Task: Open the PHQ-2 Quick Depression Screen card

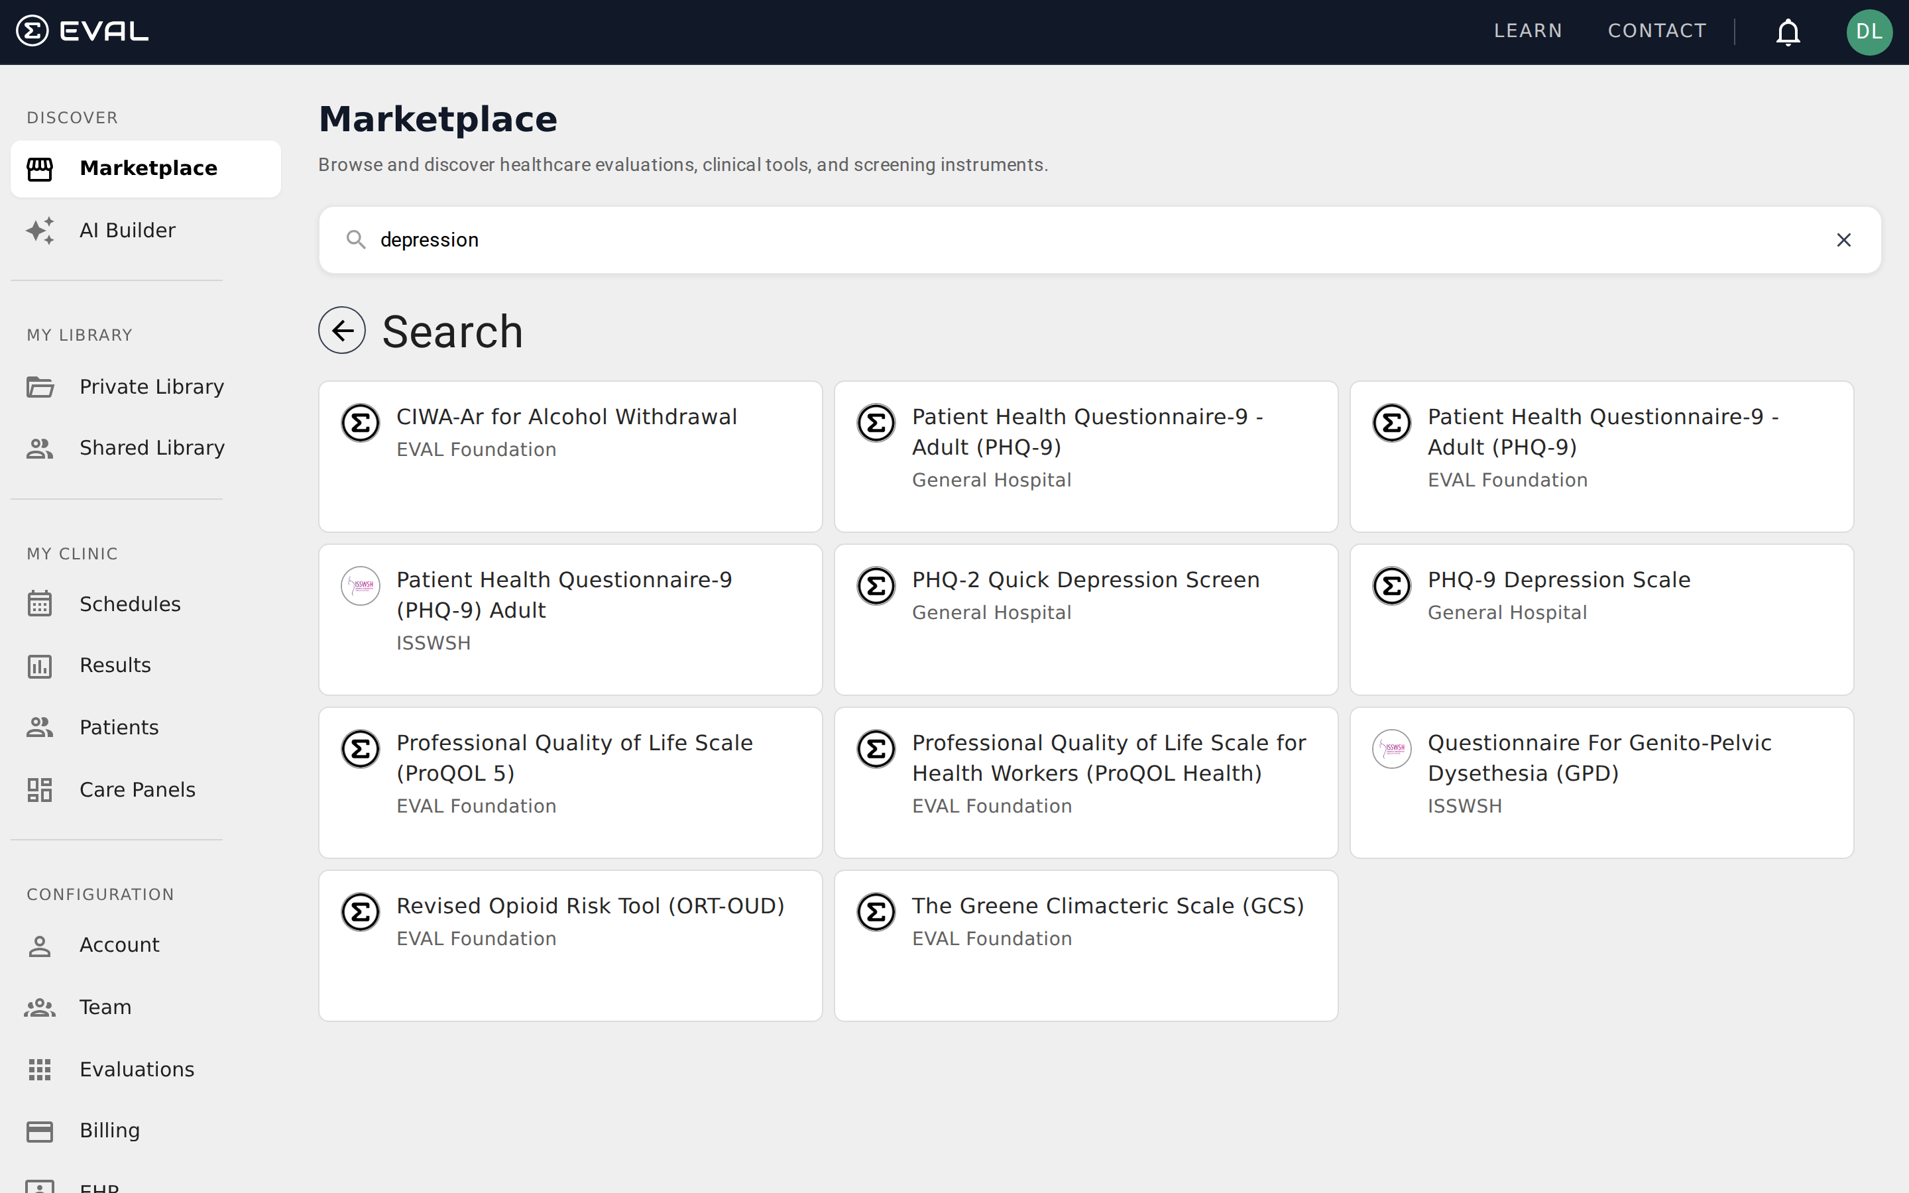Action: tap(1086, 618)
